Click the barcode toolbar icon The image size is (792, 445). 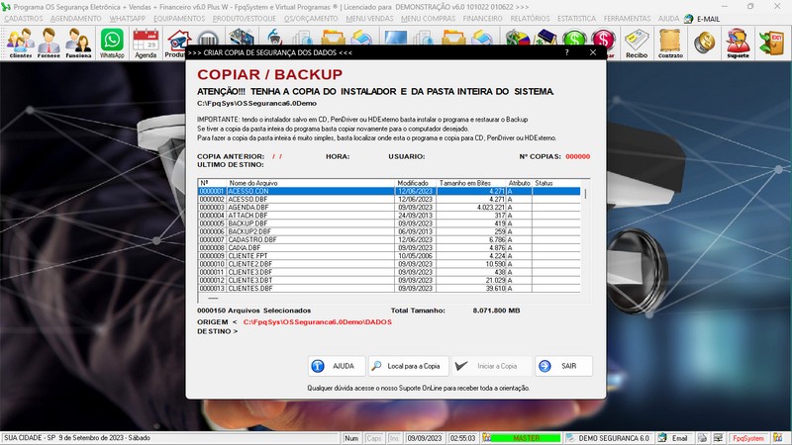pos(208,39)
